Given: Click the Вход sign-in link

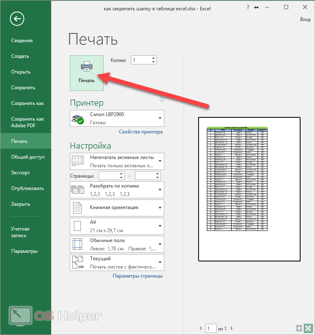Looking at the screenshot, I should pyautogui.click(x=305, y=19).
